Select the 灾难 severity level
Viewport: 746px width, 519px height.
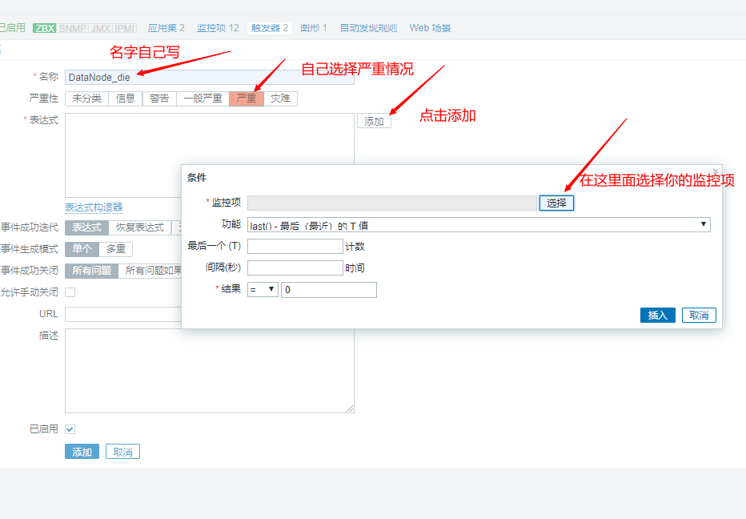click(x=280, y=99)
